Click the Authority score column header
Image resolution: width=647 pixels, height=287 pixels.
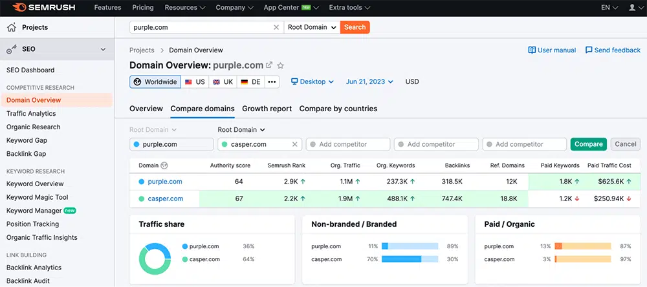coord(230,165)
